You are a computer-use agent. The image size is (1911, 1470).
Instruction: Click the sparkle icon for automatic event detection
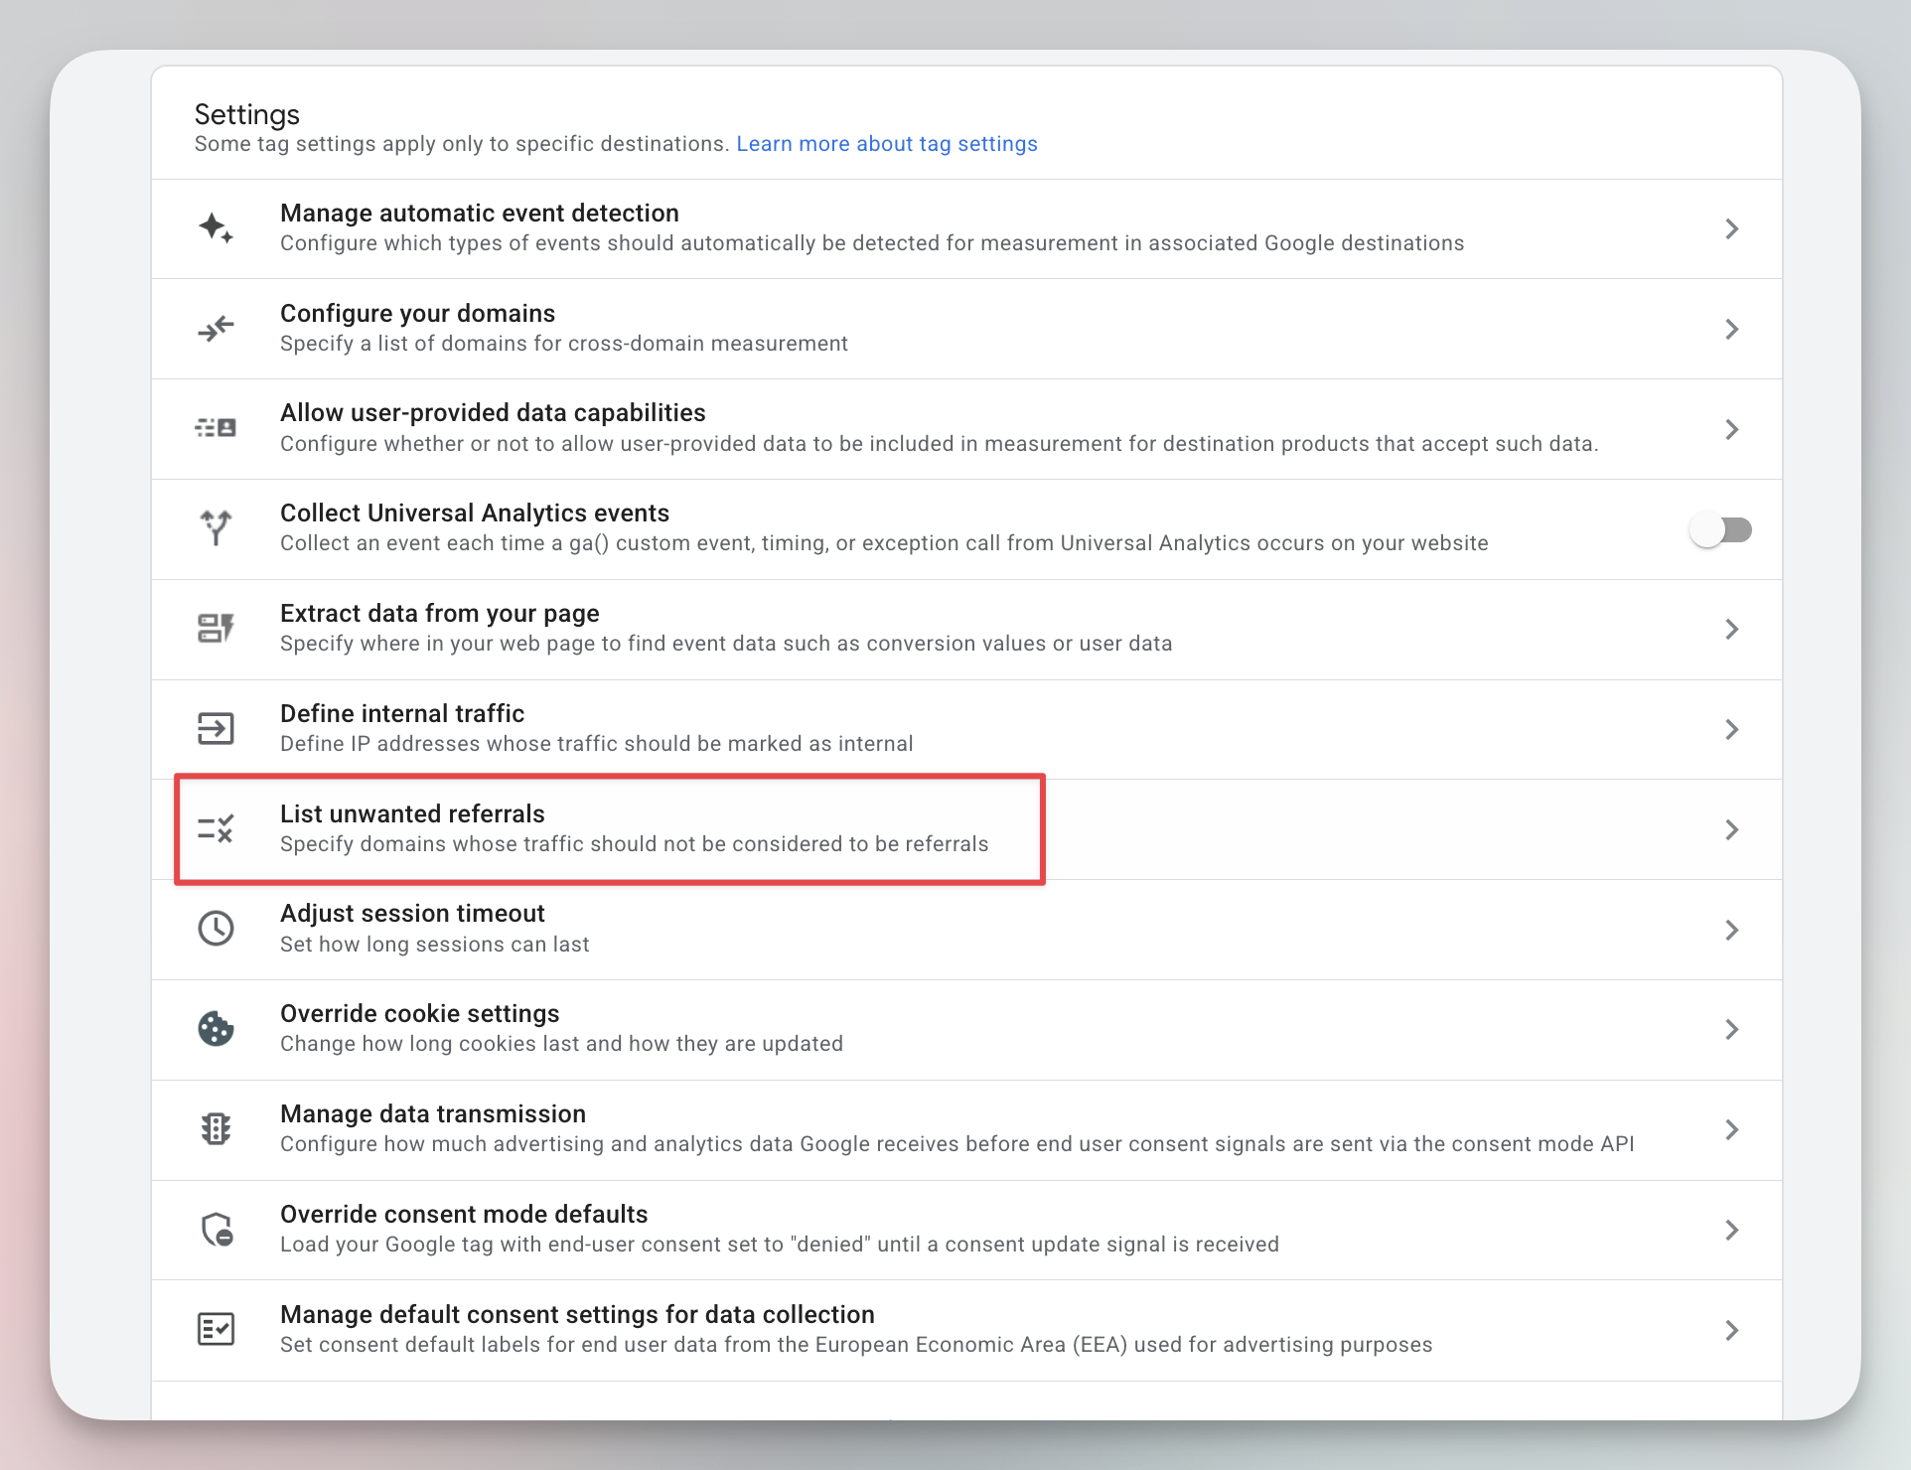216,228
